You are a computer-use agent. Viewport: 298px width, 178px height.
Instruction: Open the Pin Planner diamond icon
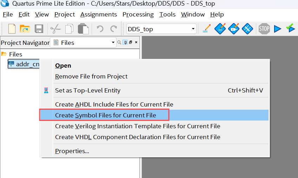pyautogui.click(x=220, y=29)
